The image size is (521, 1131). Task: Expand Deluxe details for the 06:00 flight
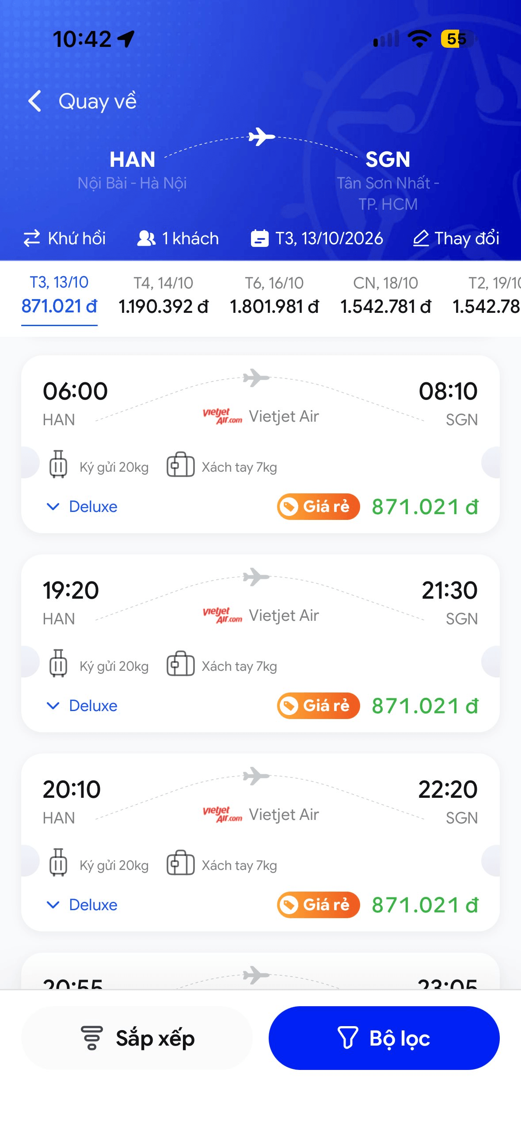[x=82, y=506]
